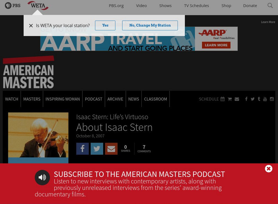Image resolution: width=278 pixels, height=204 pixels.
Task: Open the Tumblr page icon
Action: (x=259, y=99)
